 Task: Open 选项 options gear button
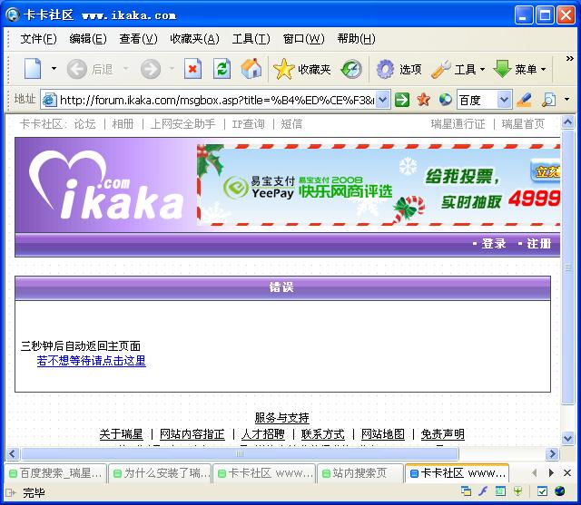pyautogui.click(x=399, y=69)
